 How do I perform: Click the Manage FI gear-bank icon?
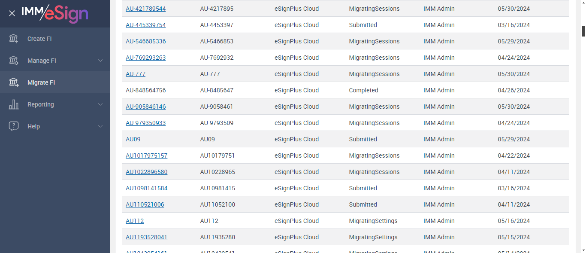click(14, 61)
